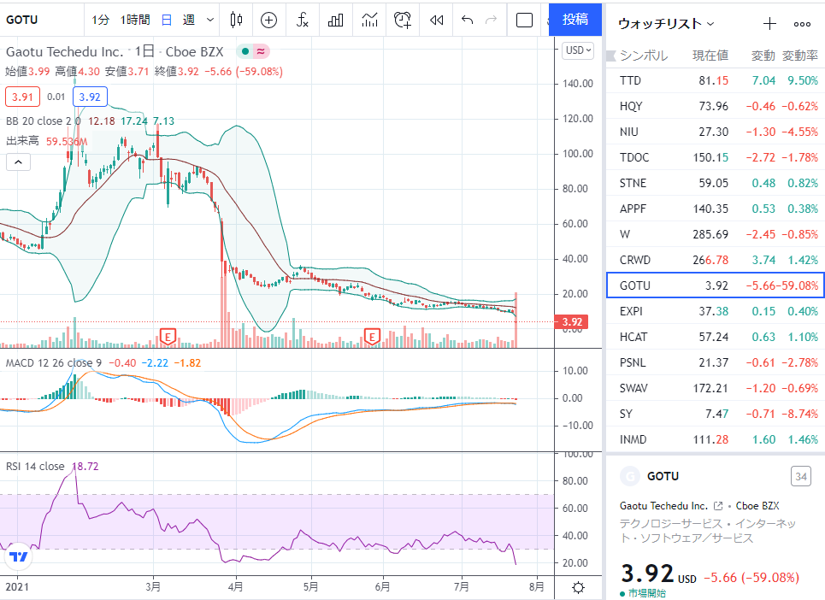Sort watchlist by 現在値 column header
This screenshot has height=600, width=825.
[x=710, y=56]
